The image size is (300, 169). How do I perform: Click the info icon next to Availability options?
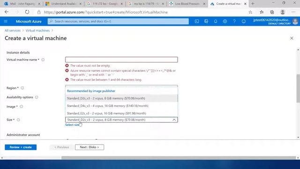37,97
